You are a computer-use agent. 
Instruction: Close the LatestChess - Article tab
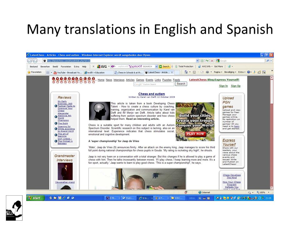pyautogui.click(x=172, y=72)
